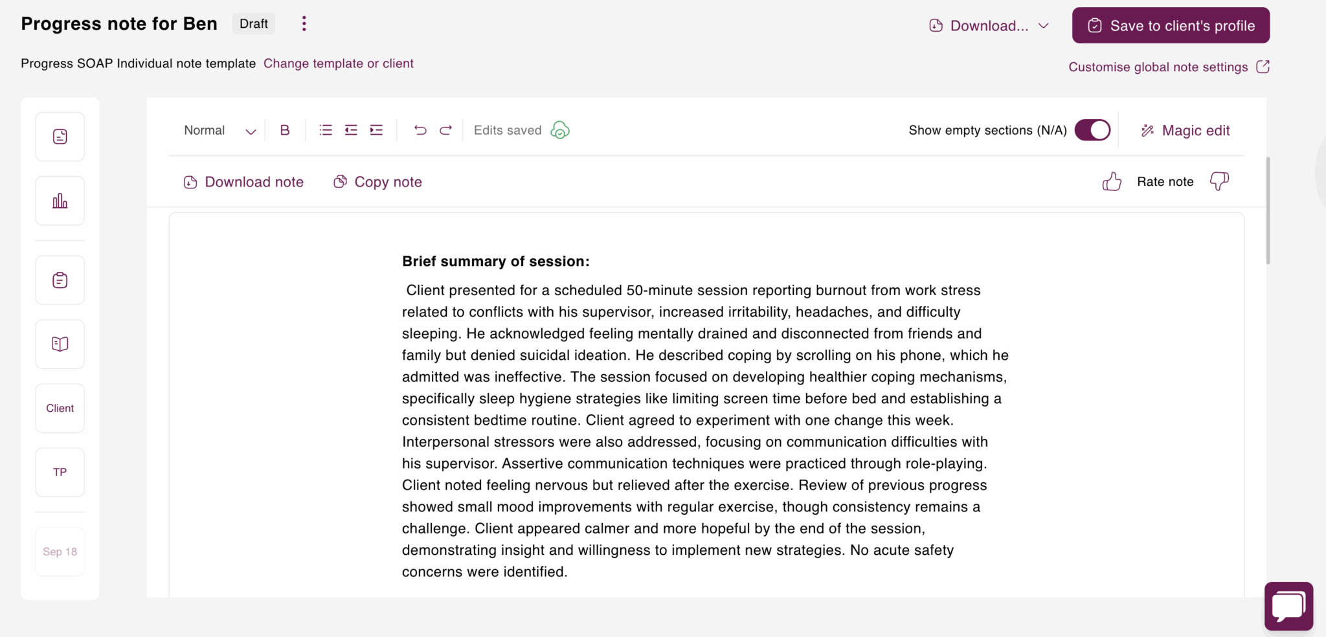Expand the Download... menu at the top
This screenshot has height=637, width=1326.
pyautogui.click(x=989, y=25)
